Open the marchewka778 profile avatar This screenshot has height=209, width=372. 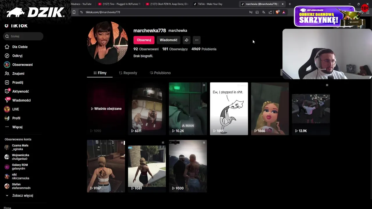click(108, 43)
